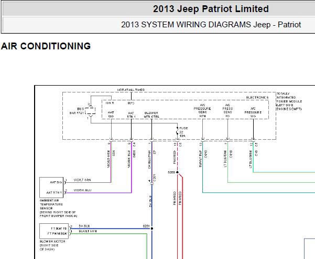The image size is (315, 259).
Task: Select the "FUSE 22 10A" label
Action: point(183,132)
